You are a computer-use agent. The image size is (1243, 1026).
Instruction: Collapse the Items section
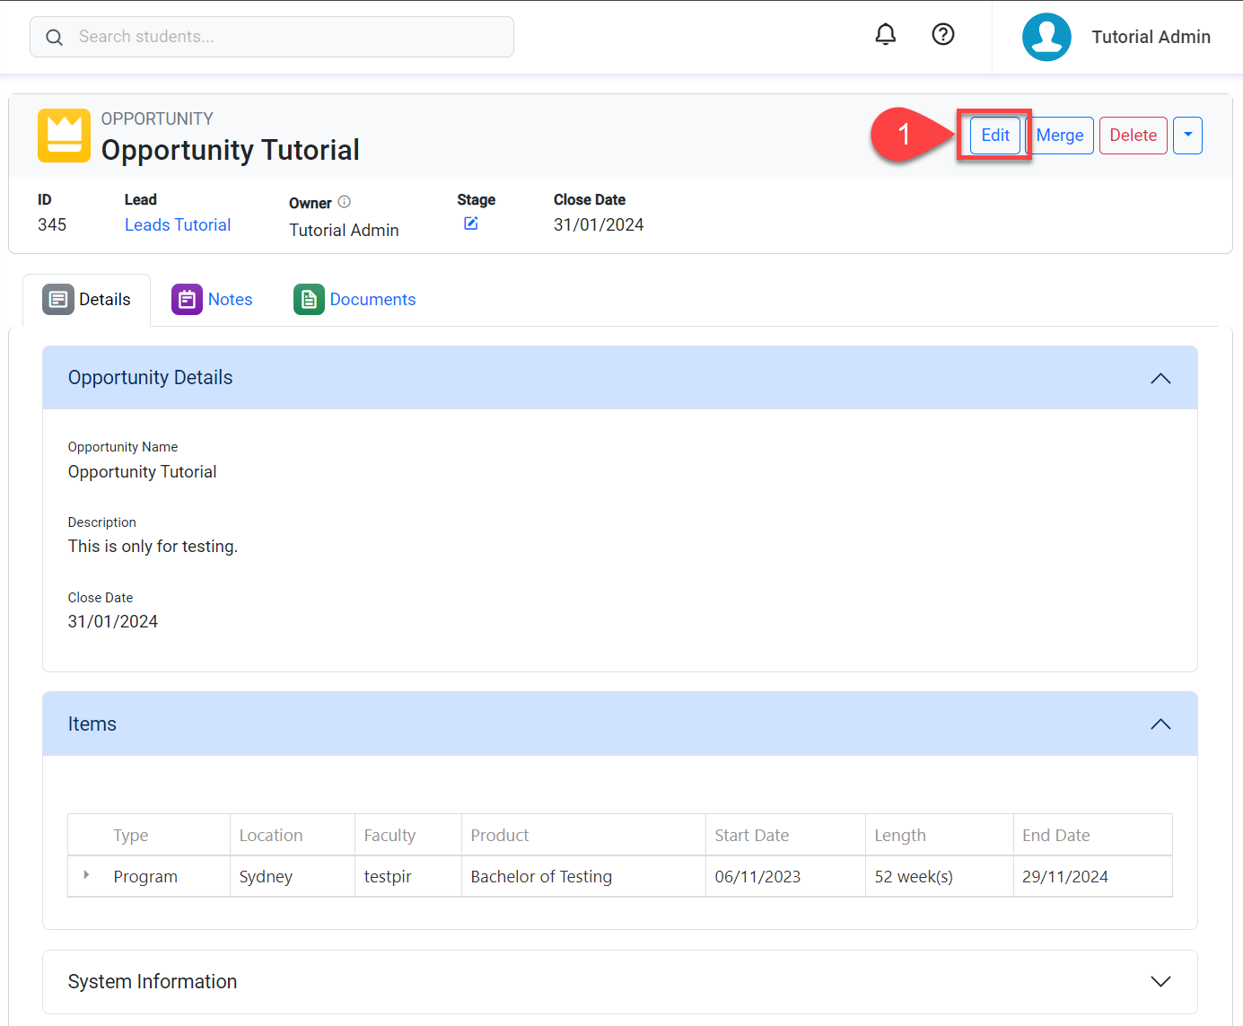pyautogui.click(x=1160, y=724)
